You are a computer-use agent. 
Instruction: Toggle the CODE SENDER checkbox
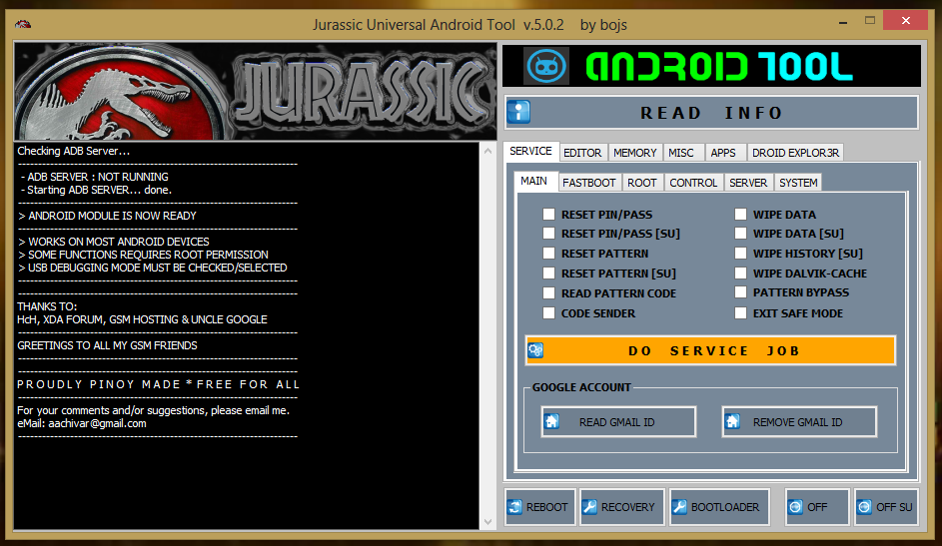click(x=548, y=312)
